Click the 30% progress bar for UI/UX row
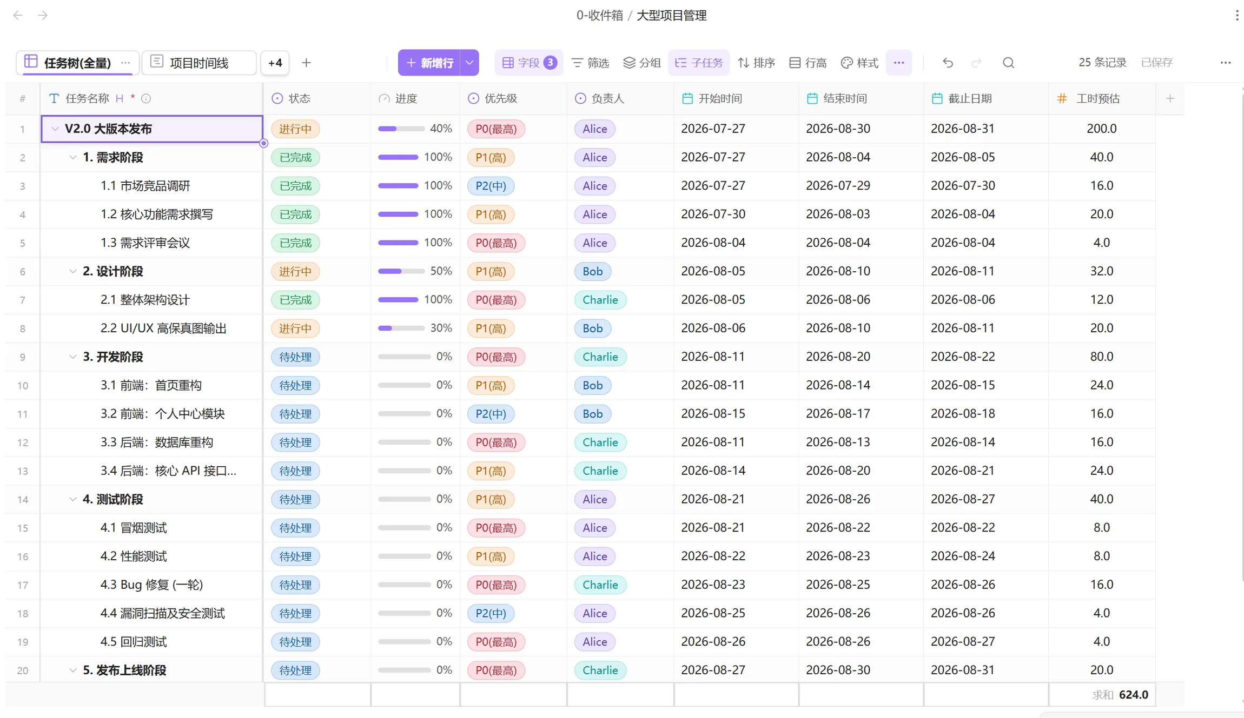 pyautogui.click(x=401, y=328)
